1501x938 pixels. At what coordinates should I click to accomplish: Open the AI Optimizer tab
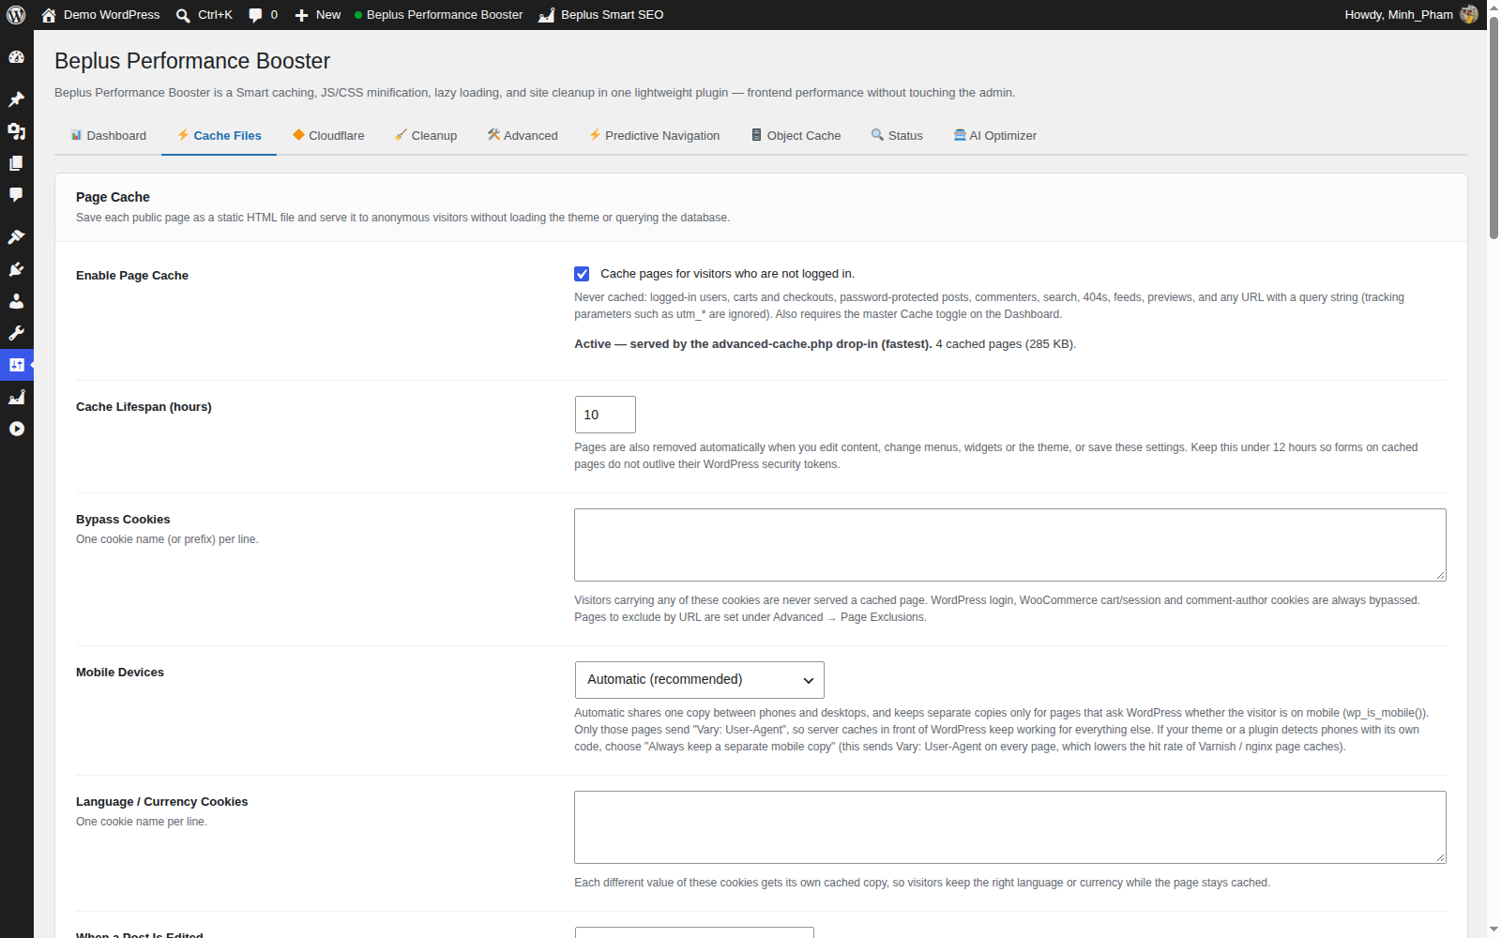coord(995,136)
